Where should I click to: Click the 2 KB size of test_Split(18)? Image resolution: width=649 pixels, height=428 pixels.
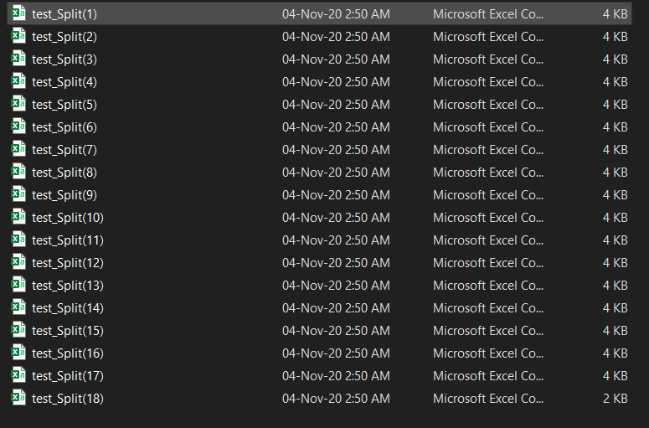pos(615,398)
